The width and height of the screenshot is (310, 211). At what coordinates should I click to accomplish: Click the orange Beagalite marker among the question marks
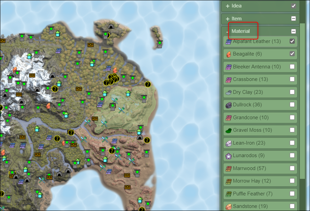[x=115, y=70]
